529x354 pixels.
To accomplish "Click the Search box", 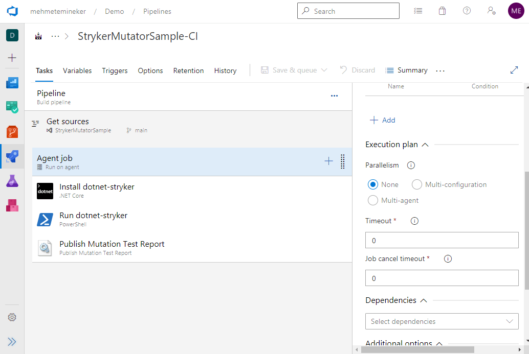I will pyautogui.click(x=348, y=11).
